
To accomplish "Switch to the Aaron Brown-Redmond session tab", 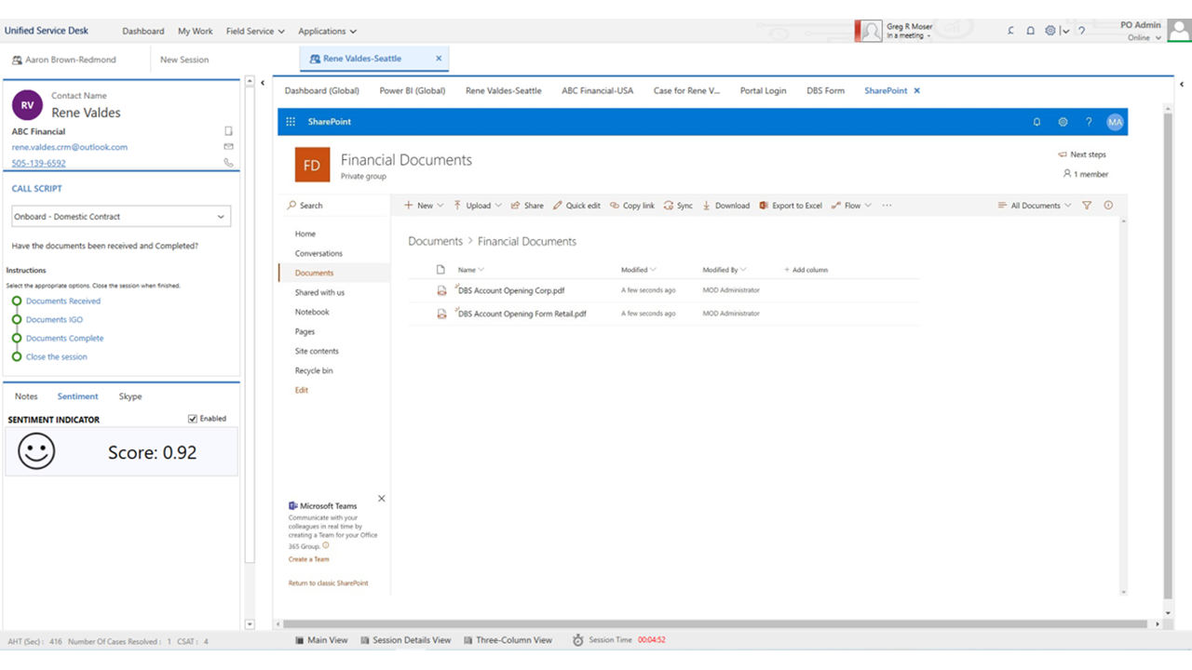I will (71, 60).
